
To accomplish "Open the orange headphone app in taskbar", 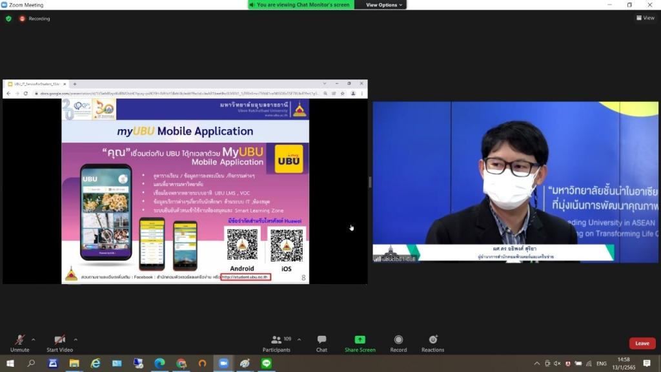I will 202,363.
